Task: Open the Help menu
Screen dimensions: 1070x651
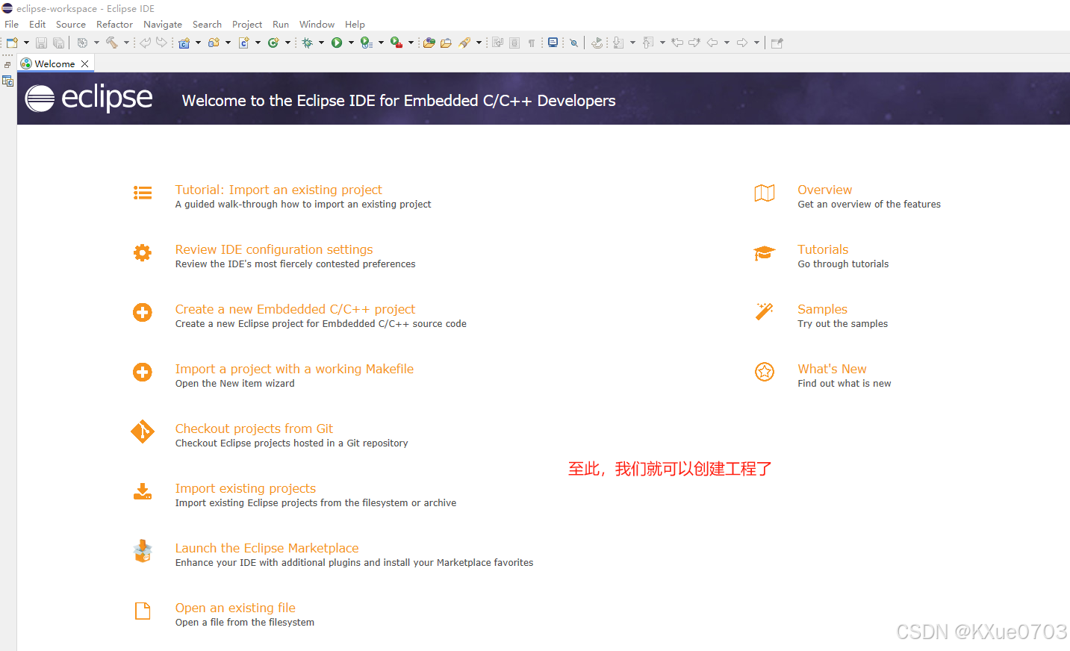Action: point(355,25)
